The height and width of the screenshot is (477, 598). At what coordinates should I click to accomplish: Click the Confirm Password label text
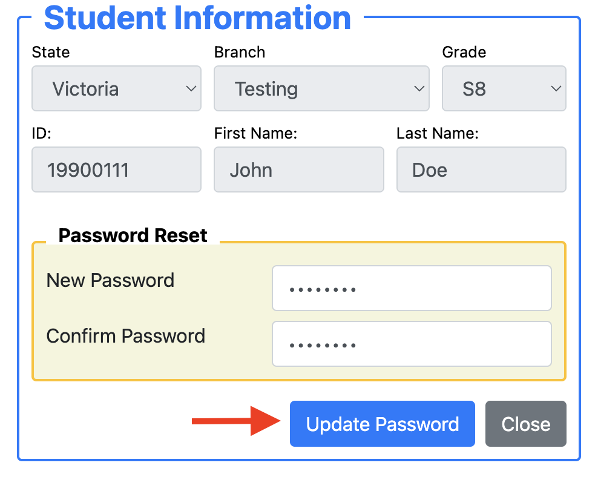[x=125, y=336]
